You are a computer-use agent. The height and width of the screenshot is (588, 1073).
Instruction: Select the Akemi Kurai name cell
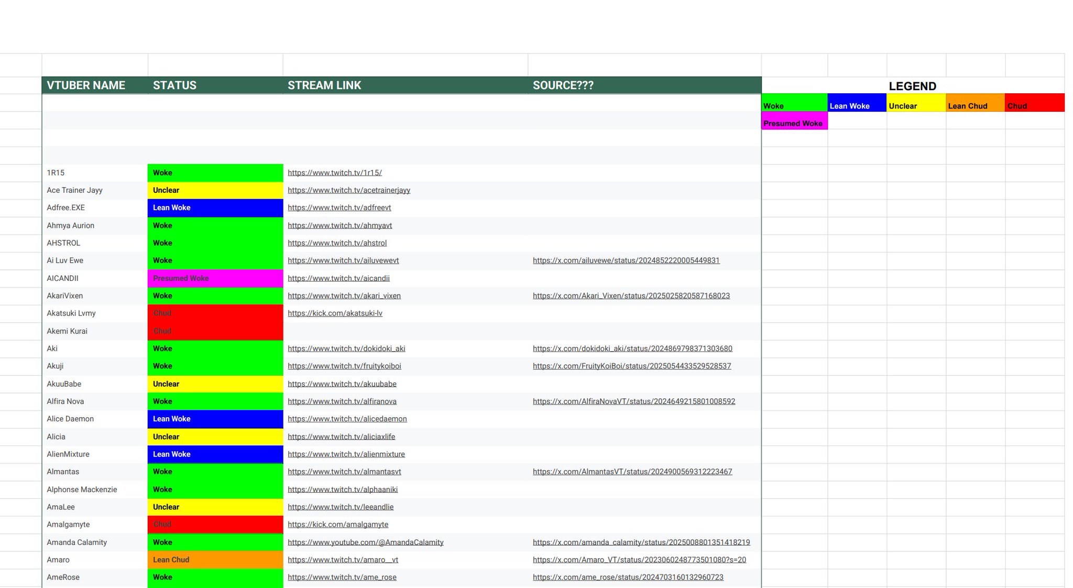[67, 331]
